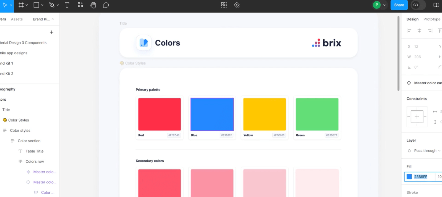Click the vertical constraint icon
The width and height of the screenshot is (442, 197).
click(x=435, y=122)
